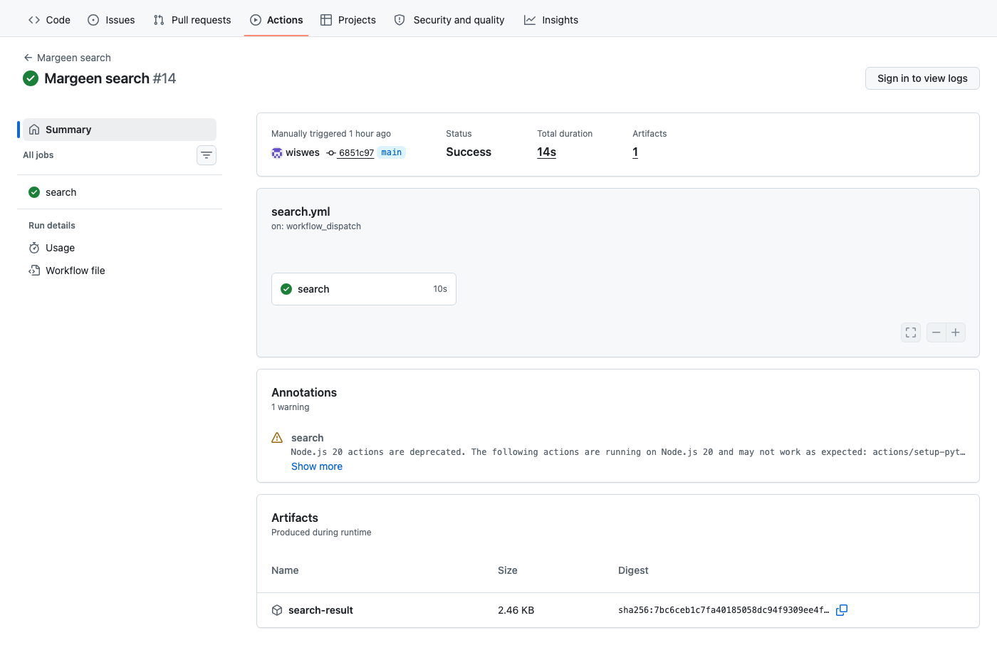Viewport: 997px width, 655px height.
Task: Click the sidebar search job success icon
Action: (x=34, y=192)
